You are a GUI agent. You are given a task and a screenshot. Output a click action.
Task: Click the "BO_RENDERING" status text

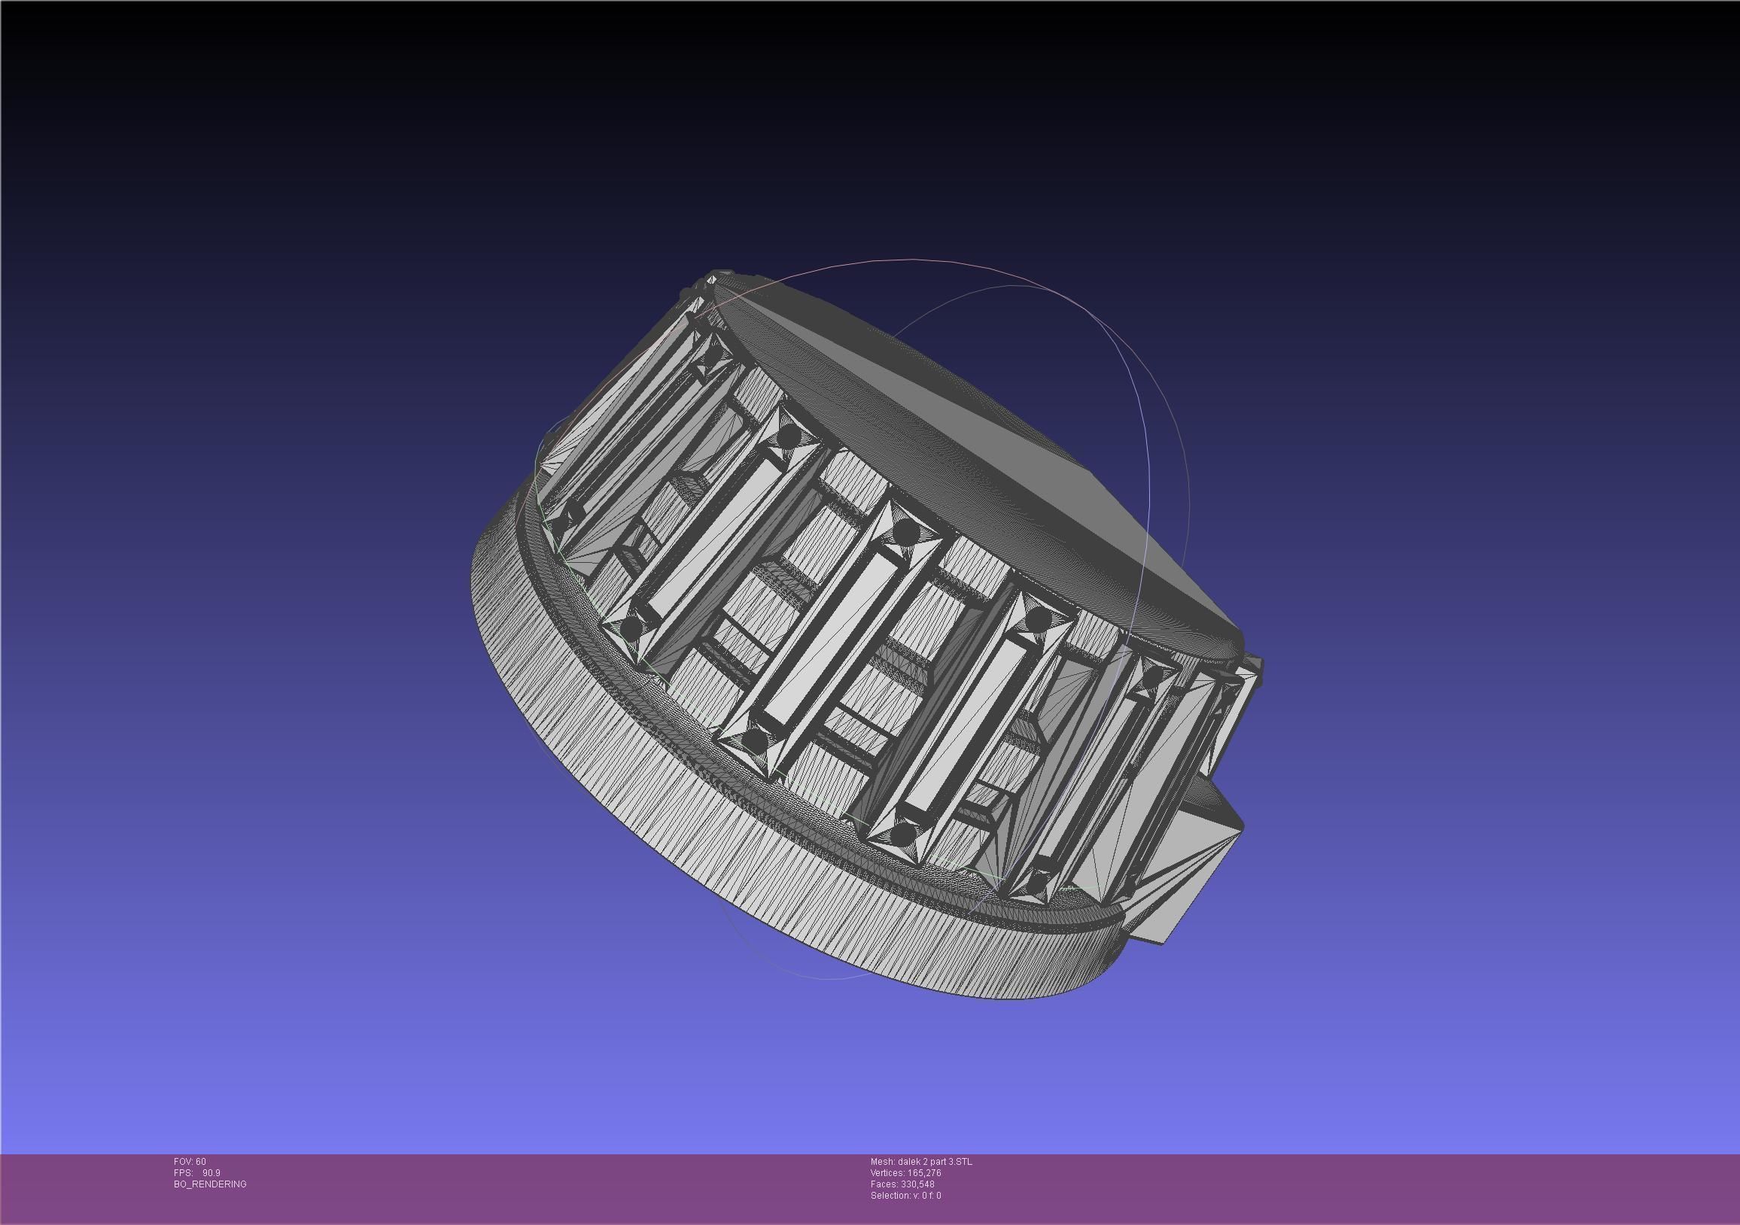point(210,1184)
